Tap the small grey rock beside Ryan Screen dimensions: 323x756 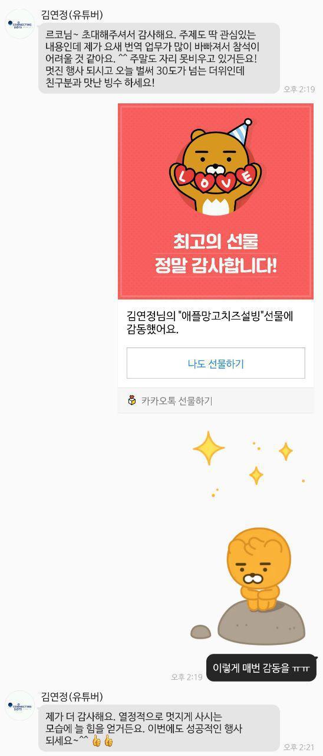tap(201, 631)
